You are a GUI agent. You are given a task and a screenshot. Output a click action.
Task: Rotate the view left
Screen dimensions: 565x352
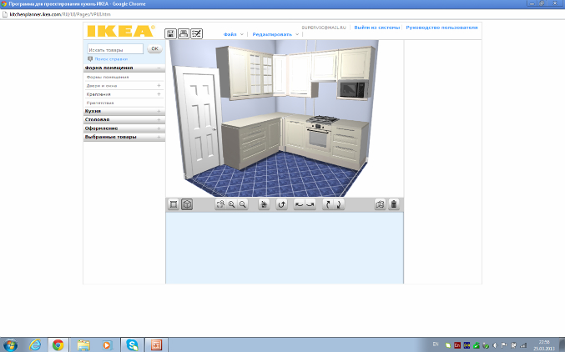299,204
